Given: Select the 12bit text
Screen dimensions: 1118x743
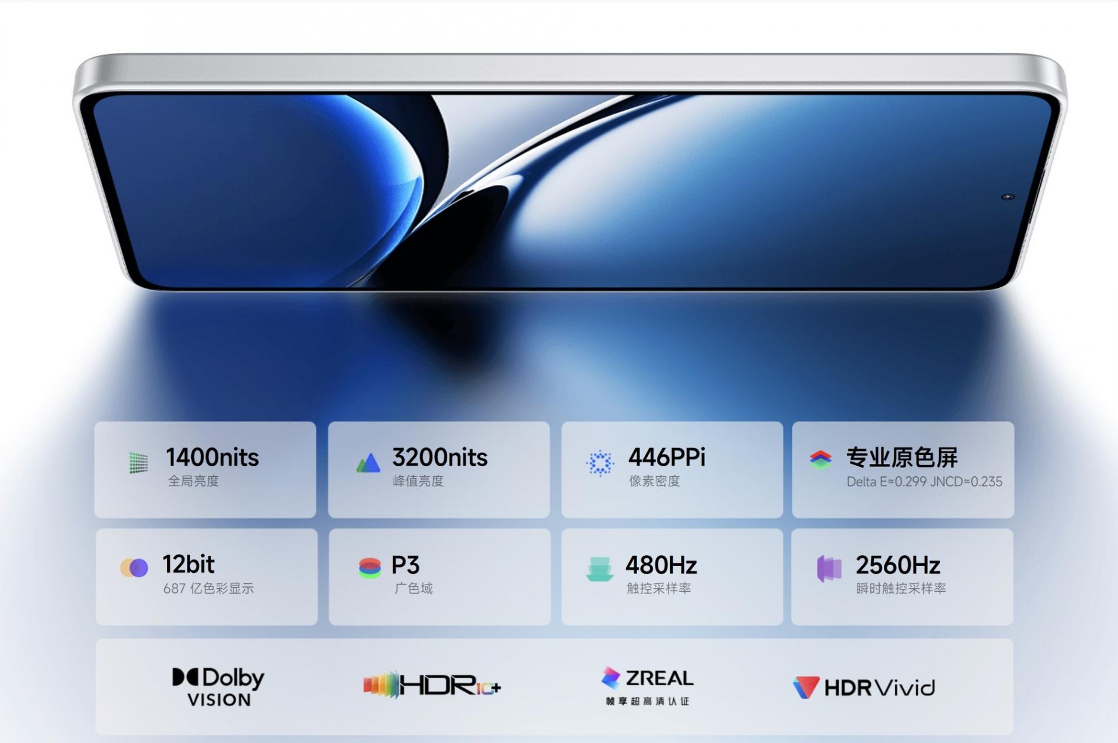Looking at the screenshot, I should pos(188,565).
